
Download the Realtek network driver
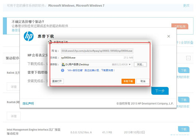pyautogui.click(x=184, y=100)
